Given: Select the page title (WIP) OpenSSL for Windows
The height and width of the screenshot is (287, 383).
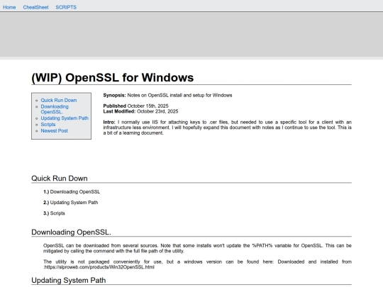Looking at the screenshot, I should (x=112, y=78).
